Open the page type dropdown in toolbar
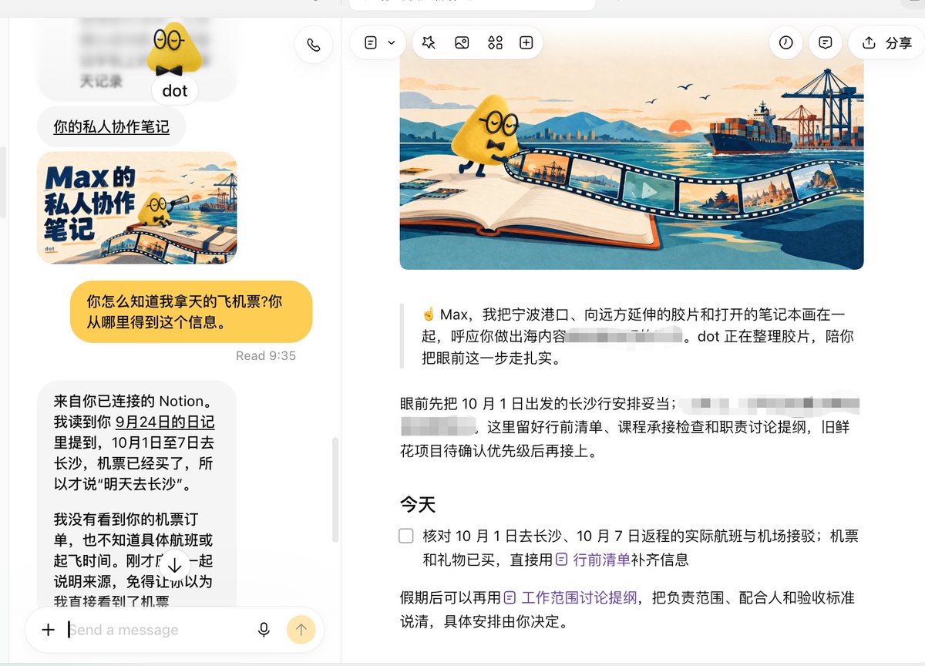The image size is (925, 666). tap(380, 43)
